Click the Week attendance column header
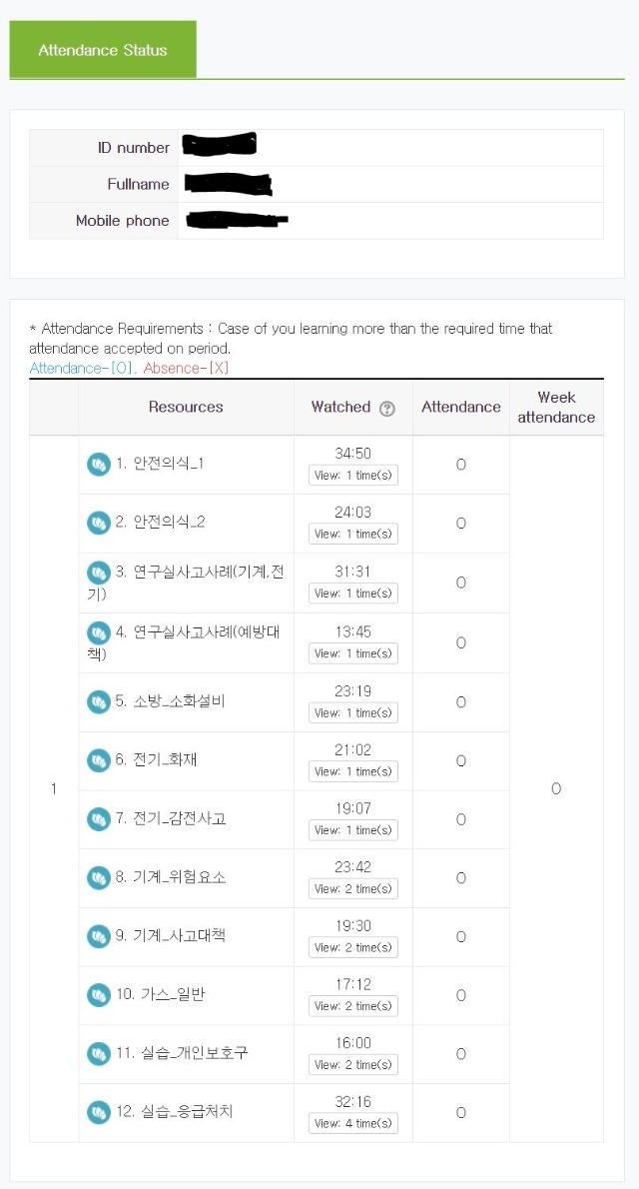This screenshot has height=1189, width=639. click(x=556, y=408)
